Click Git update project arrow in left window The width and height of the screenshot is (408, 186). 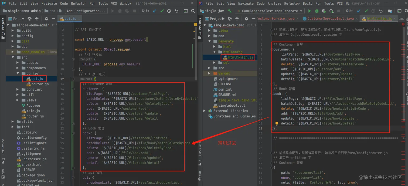[155, 11]
